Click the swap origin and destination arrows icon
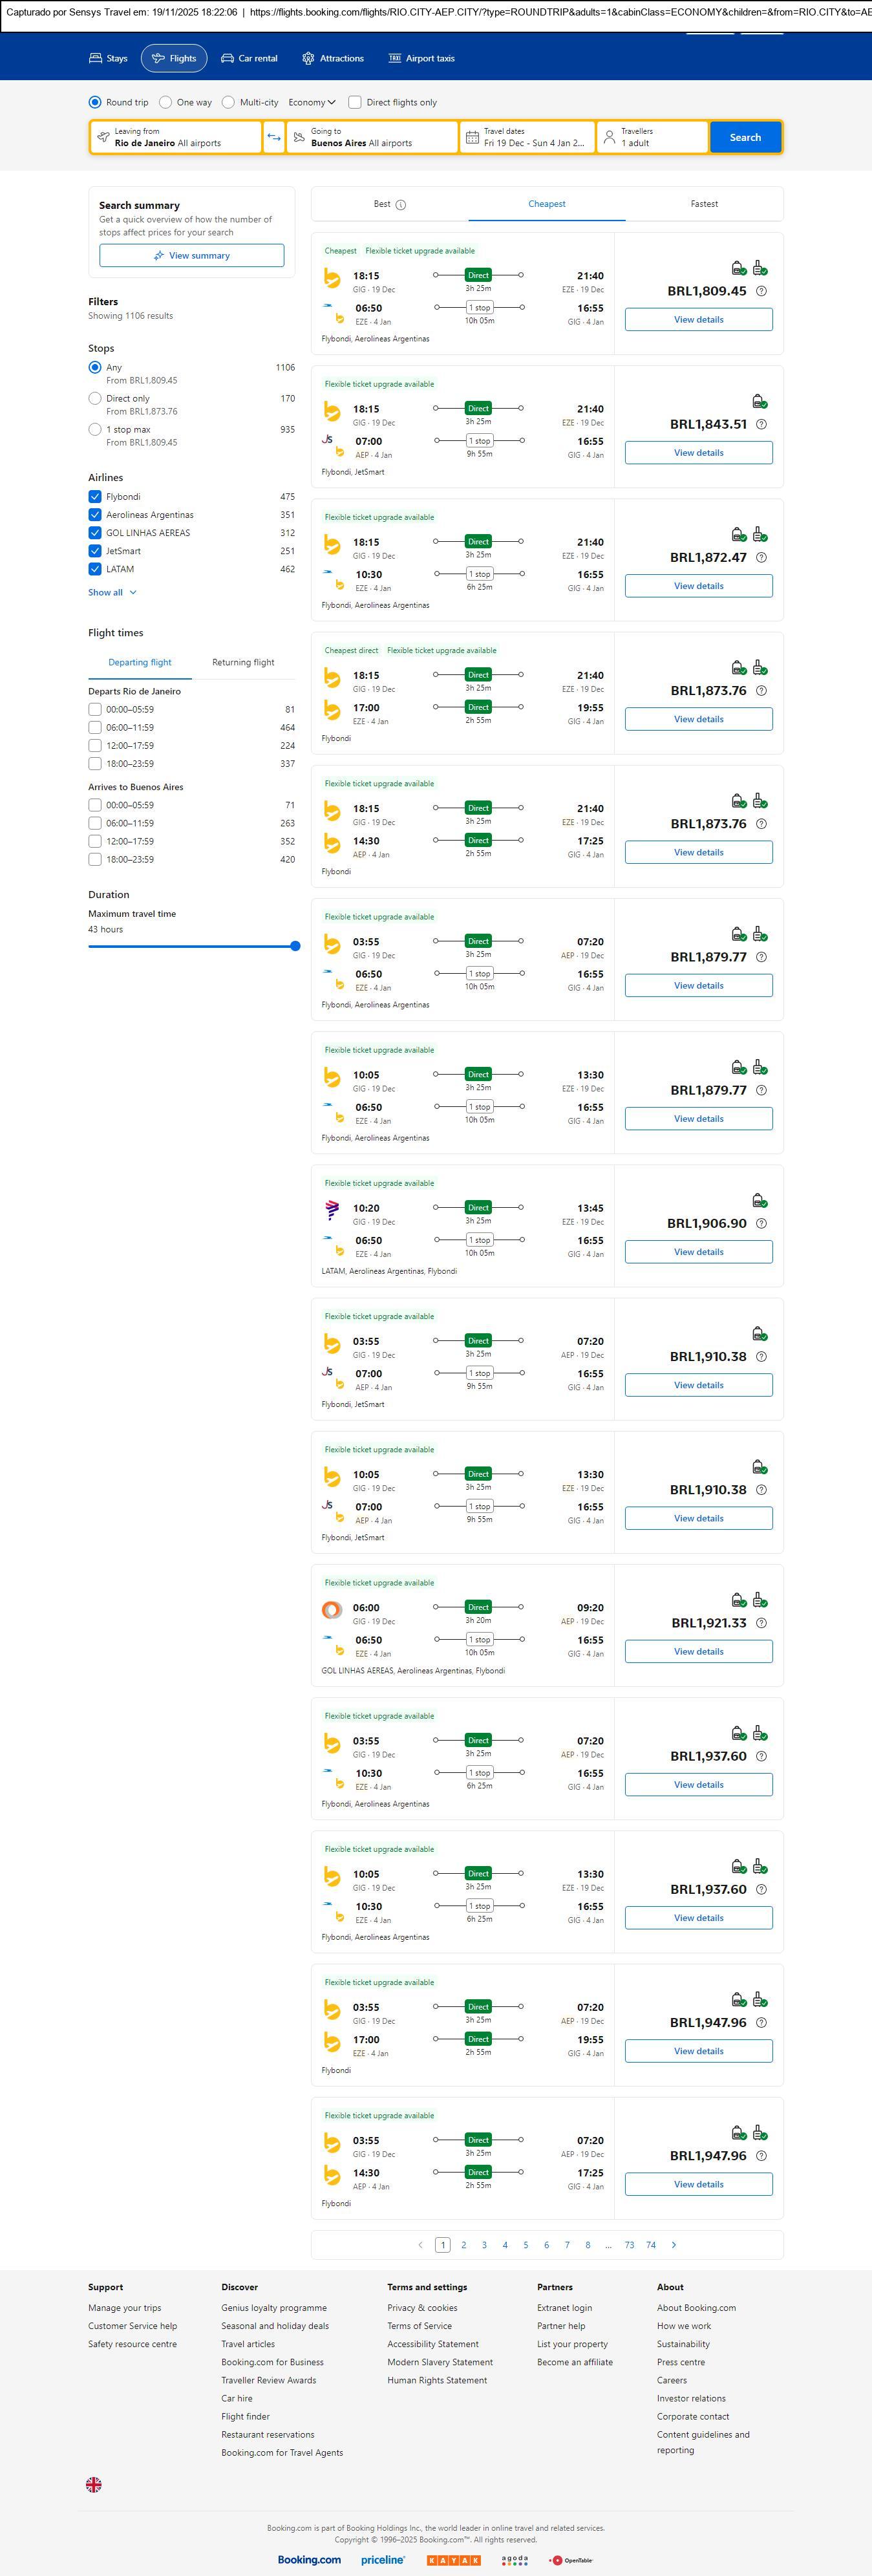The image size is (872, 2576). coord(273,137)
